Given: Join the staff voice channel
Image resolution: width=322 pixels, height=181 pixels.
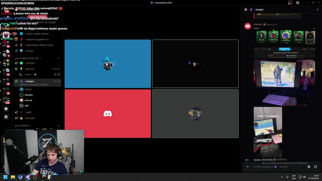Looking at the screenshot, I should tap(37, 112).
